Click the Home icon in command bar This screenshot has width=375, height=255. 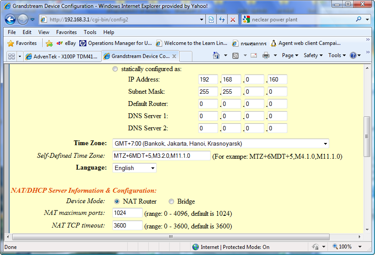tap(216, 55)
